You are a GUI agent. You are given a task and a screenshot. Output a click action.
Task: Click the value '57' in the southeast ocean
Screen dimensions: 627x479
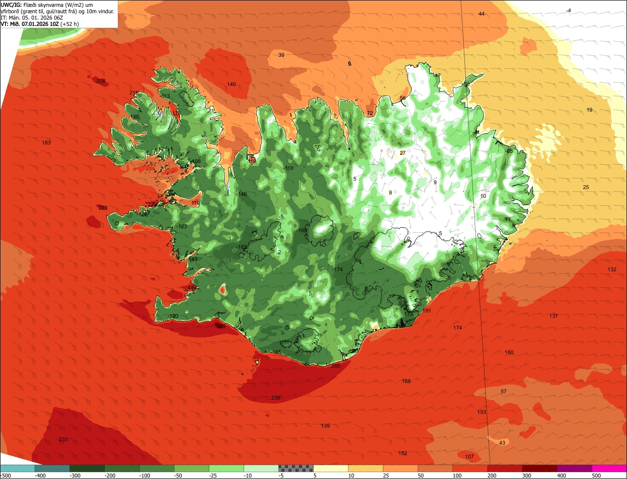click(x=504, y=391)
